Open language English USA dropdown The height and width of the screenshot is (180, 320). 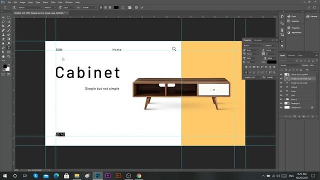point(252,77)
